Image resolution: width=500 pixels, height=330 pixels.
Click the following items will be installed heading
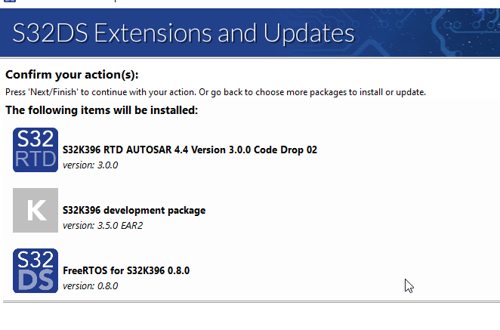tap(101, 110)
